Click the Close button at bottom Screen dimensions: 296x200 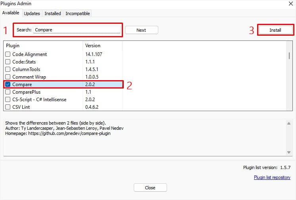tap(150, 188)
